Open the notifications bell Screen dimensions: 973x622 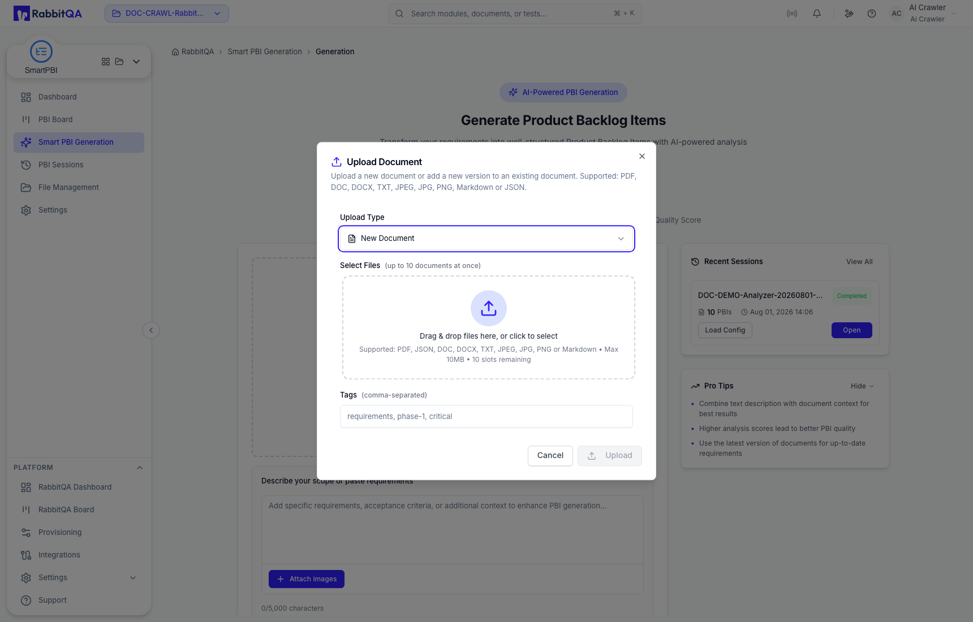(817, 14)
